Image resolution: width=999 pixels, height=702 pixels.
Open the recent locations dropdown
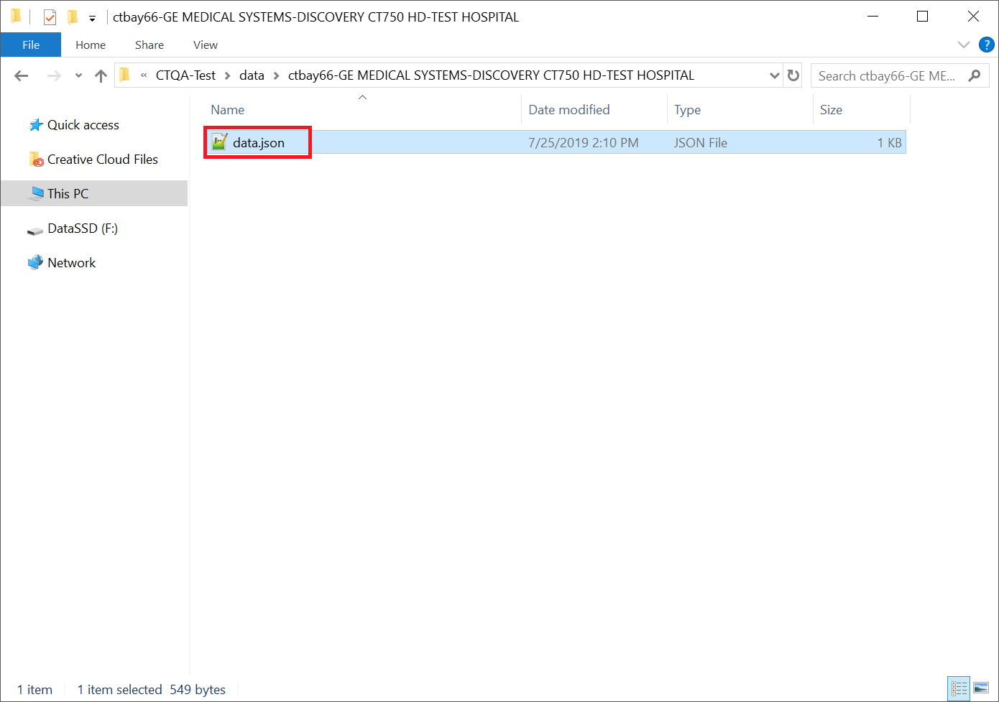(x=78, y=75)
